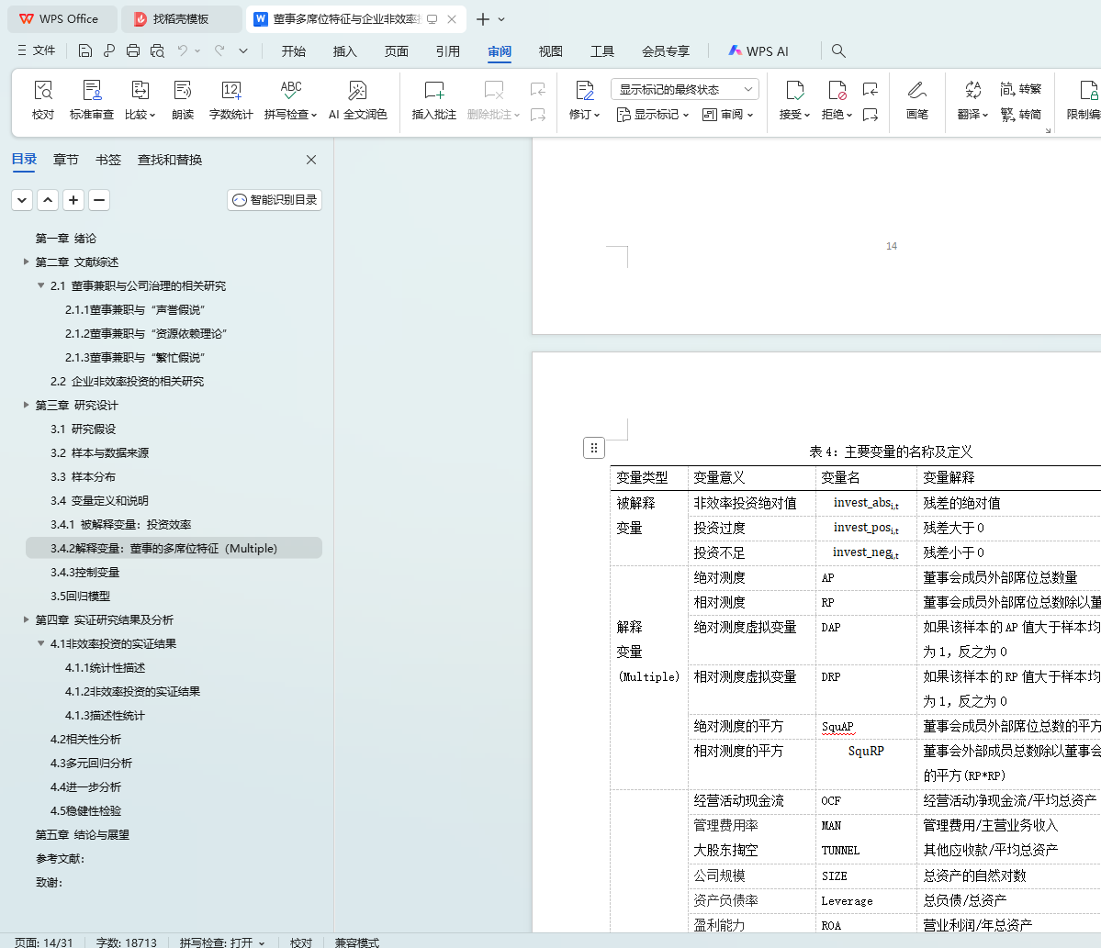The width and height of the screenshot is (1101, 948).
Task: Open the 审阅 pane dropdown
Action: coord(728,115)
